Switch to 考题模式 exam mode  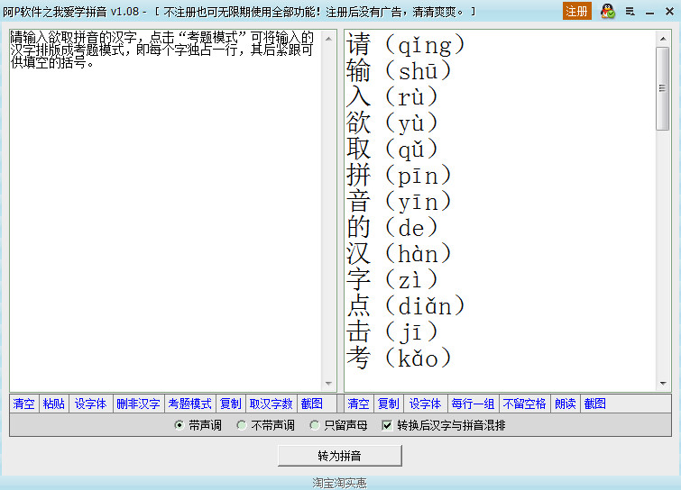(189, 404)
